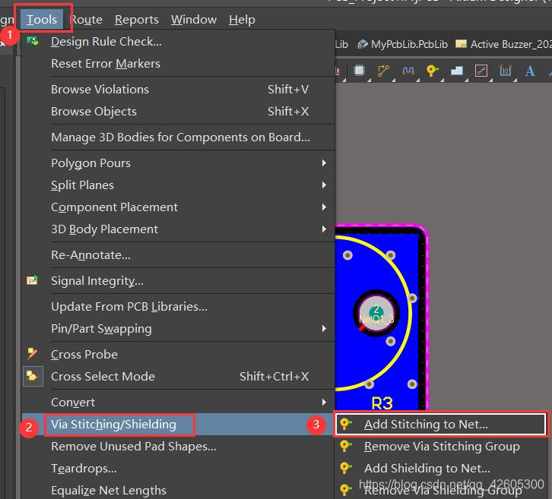Choose Re-Annotate command
The width and height of the screenshot is (552, 499).
177,255
